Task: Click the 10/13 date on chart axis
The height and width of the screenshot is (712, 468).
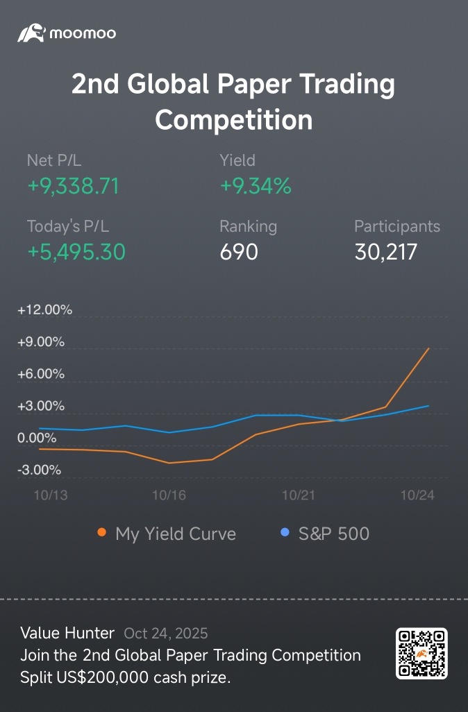Action: (51, 495)
